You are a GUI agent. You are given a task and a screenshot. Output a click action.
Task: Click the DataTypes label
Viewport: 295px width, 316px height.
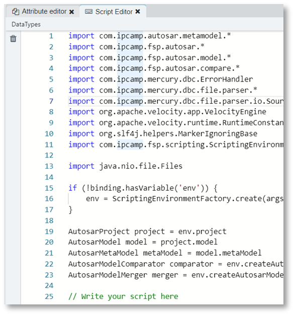(26, 24)
